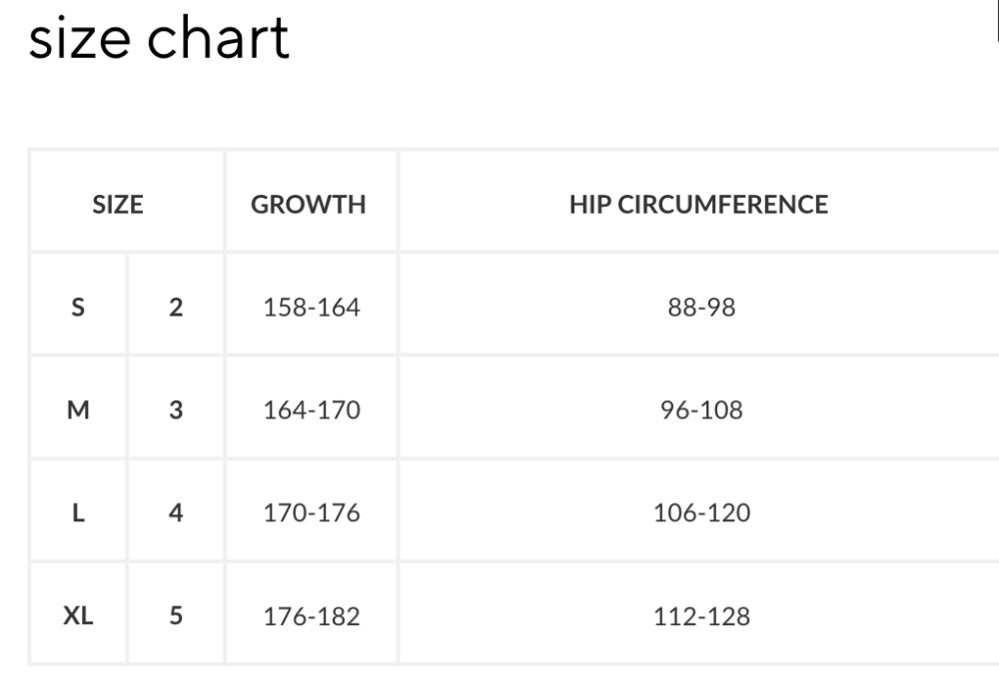Select growth value 176-182

(312, 616)
